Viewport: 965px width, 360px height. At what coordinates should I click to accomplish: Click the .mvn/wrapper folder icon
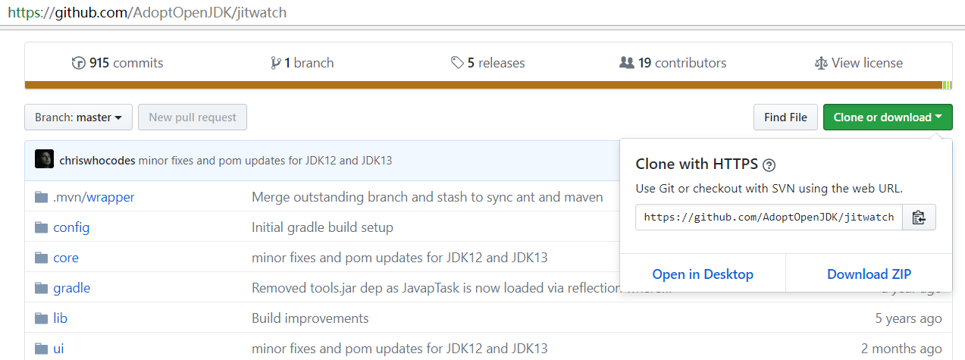(41, 197)
